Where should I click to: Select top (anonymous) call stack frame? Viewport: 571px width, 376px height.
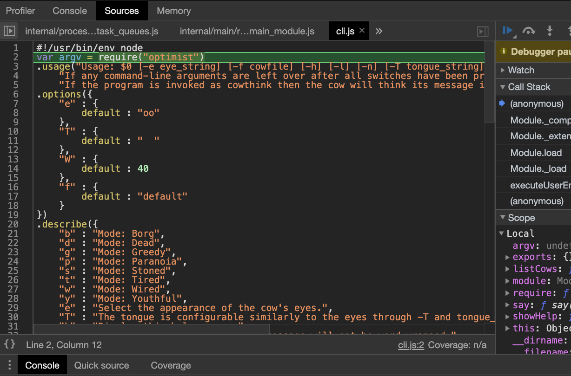(x=534, y=104)
